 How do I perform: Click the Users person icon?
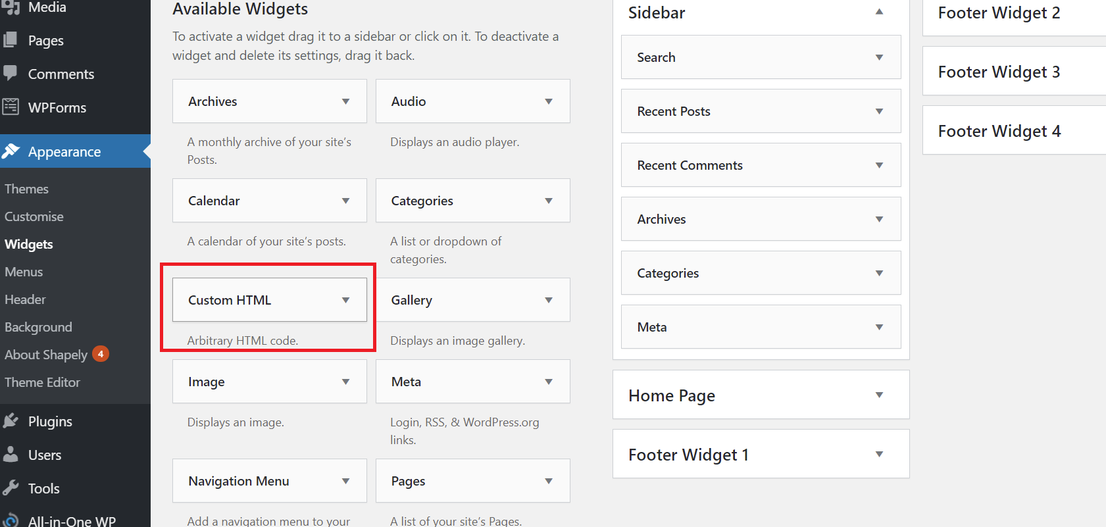[x=11, y=455]
